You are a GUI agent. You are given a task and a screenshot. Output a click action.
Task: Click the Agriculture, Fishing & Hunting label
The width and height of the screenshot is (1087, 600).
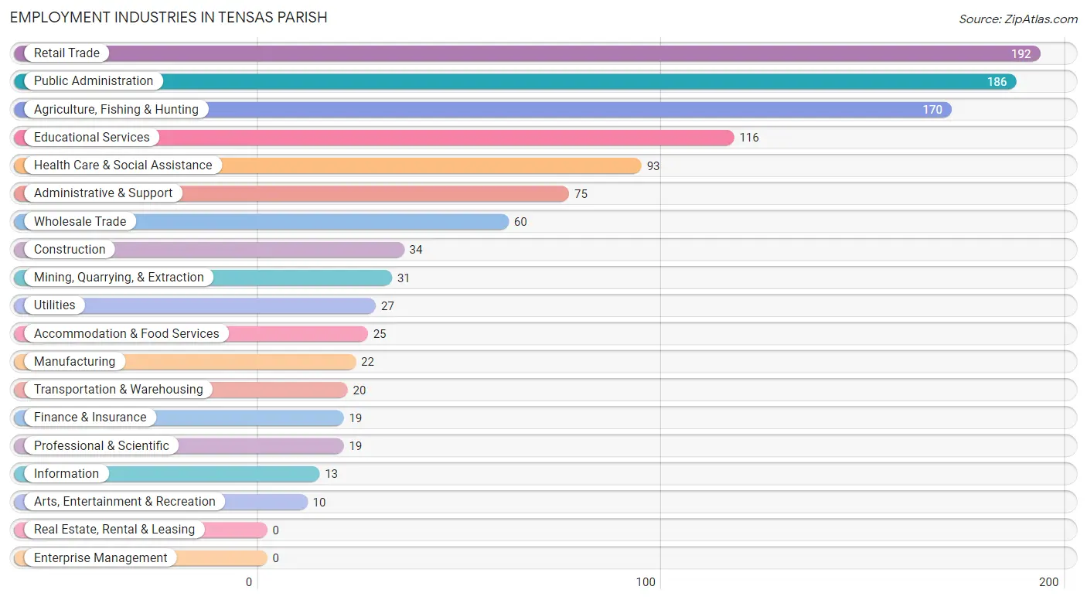pos(116,110)
